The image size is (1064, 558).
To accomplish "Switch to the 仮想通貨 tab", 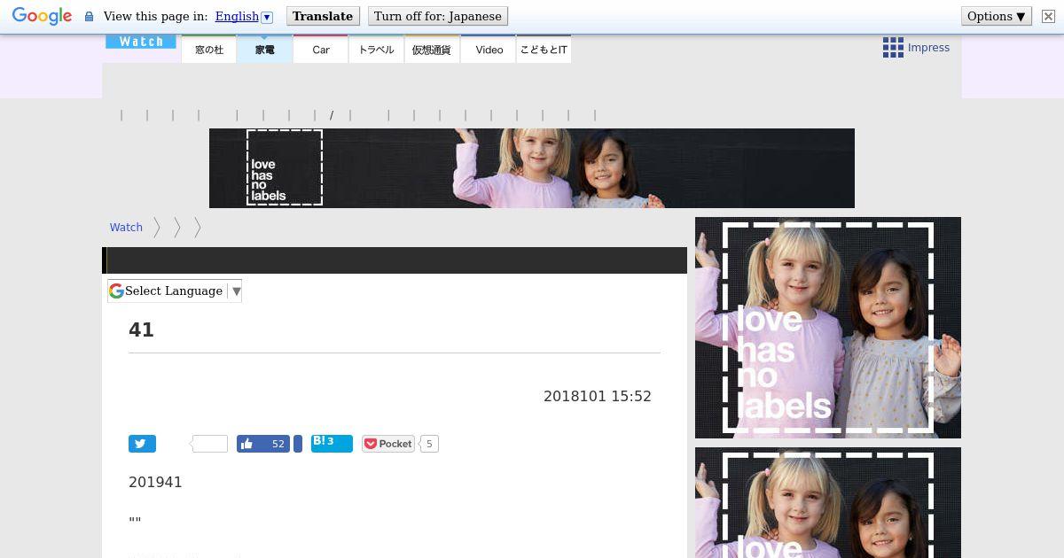I will 432,50.
